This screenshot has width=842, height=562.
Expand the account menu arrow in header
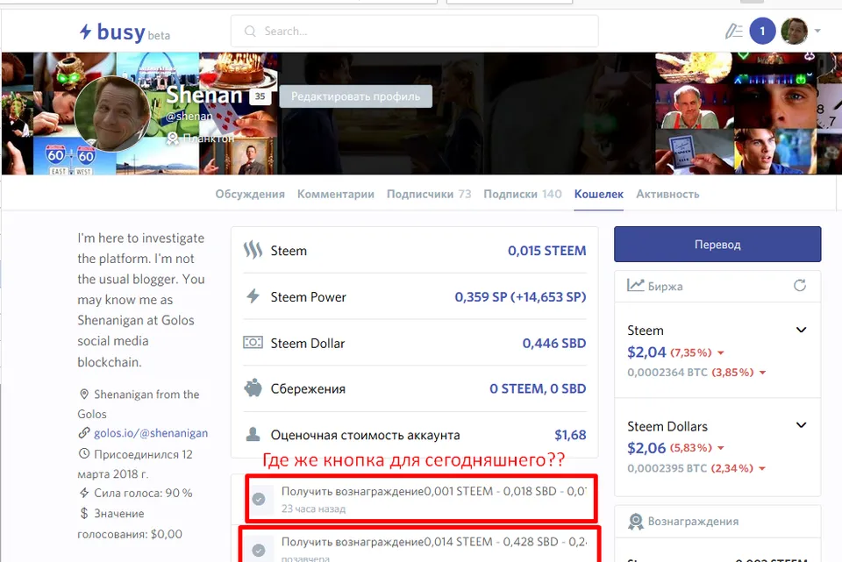coord(817,32)
